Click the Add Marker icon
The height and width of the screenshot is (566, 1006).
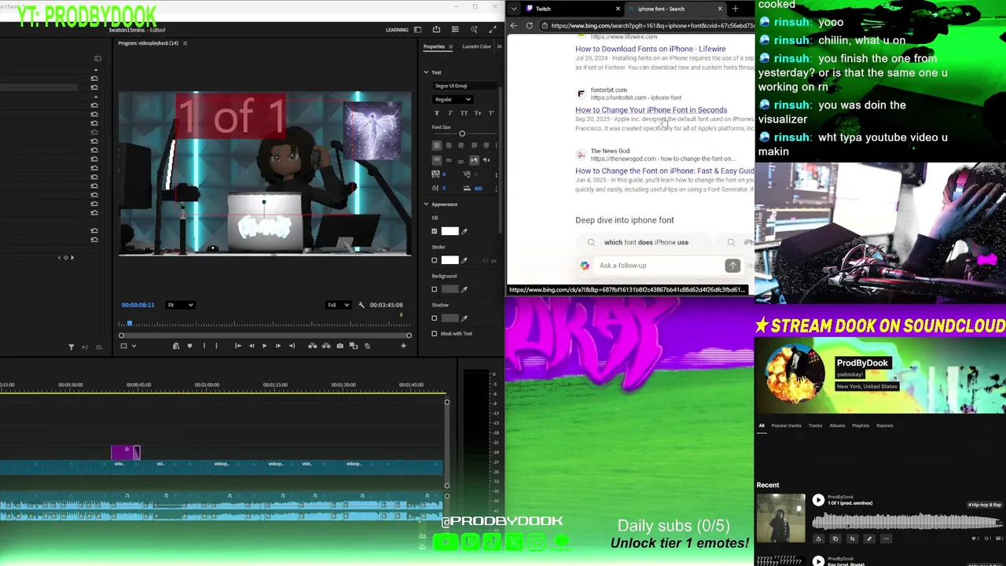click(189, 346)
